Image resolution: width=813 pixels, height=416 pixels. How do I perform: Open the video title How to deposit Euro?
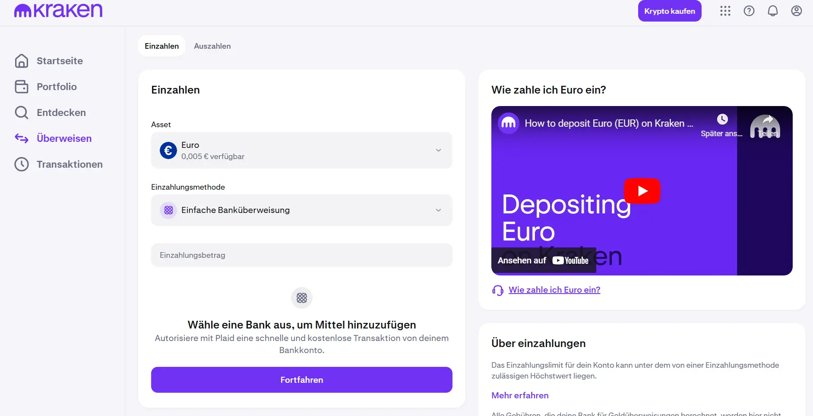[609, 123]
